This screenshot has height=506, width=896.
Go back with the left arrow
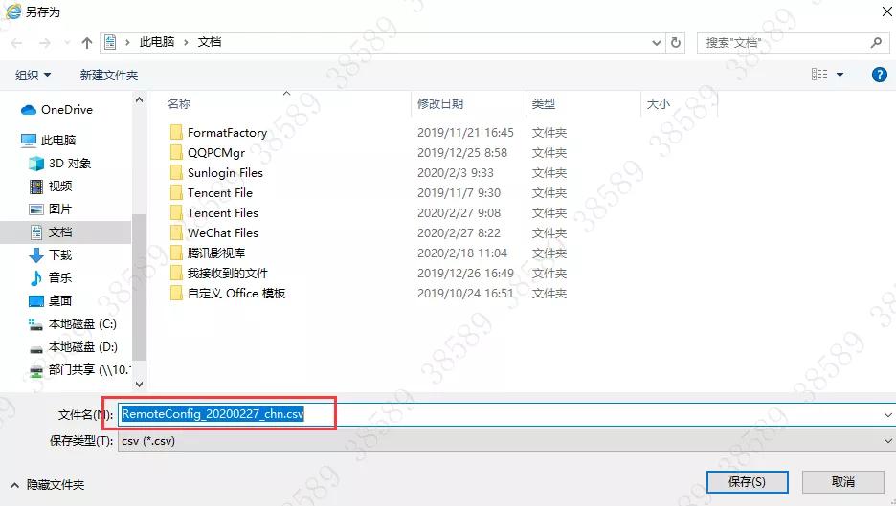(x=16, y=43)
